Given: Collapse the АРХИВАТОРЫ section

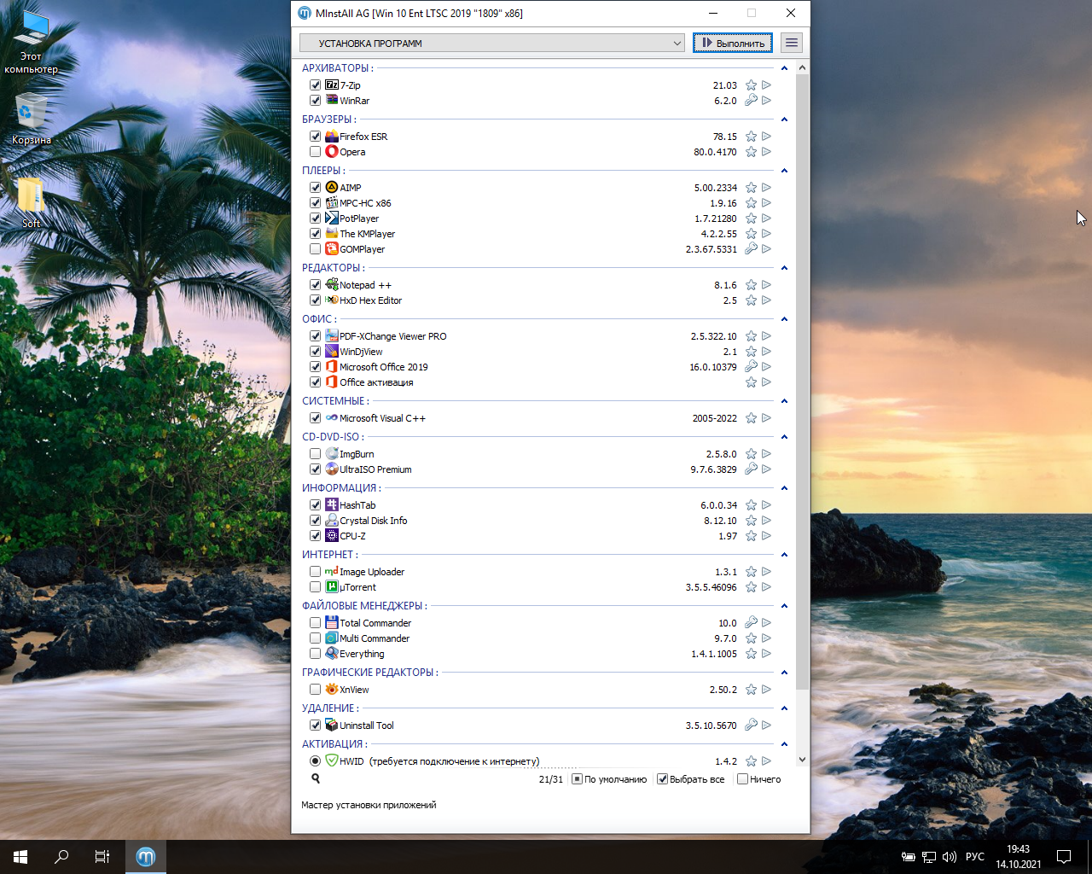Looking at the screenshot, I should click(x=784, y=68).
